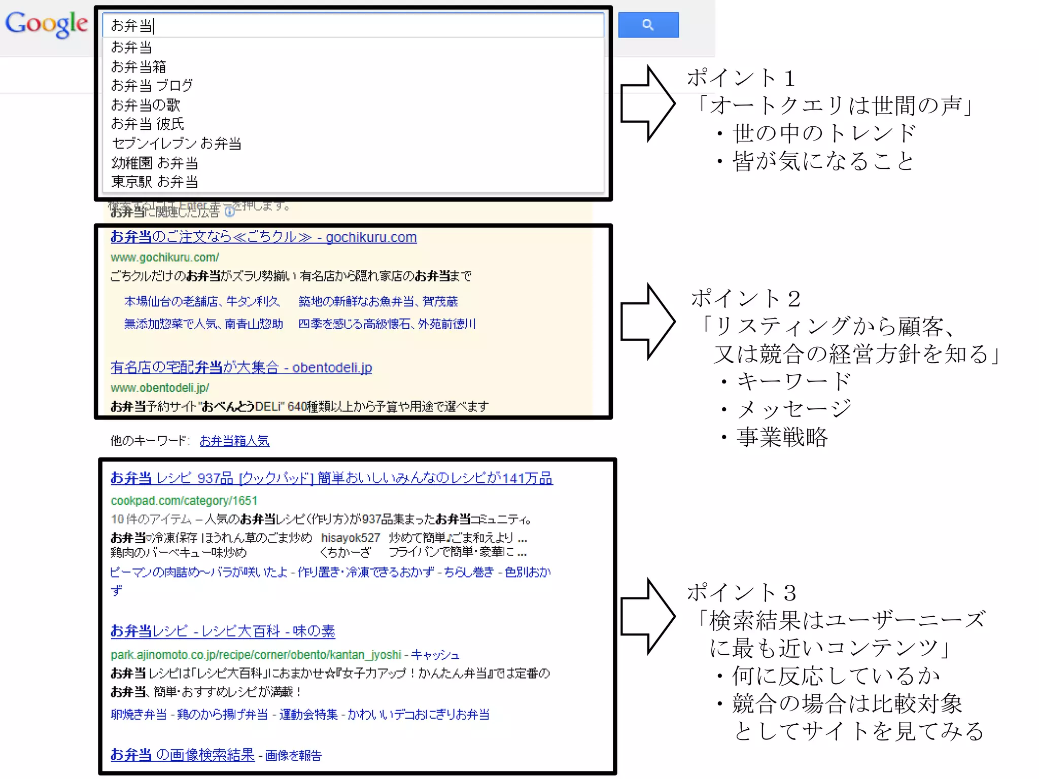Screen dimensions: 1039x779
Task: Select the 東京駅 お弁当 suggestion
Action: click(155, 182)
